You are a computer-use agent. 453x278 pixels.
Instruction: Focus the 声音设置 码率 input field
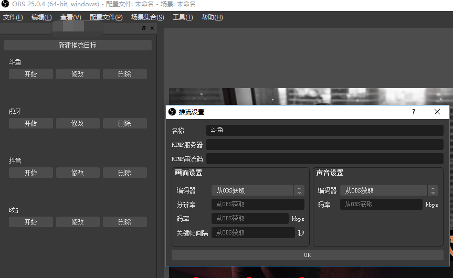[x=381, y=205]
